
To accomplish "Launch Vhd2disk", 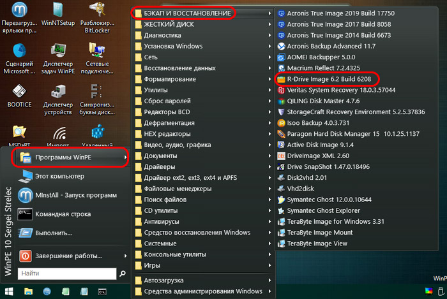I will 296,189.
